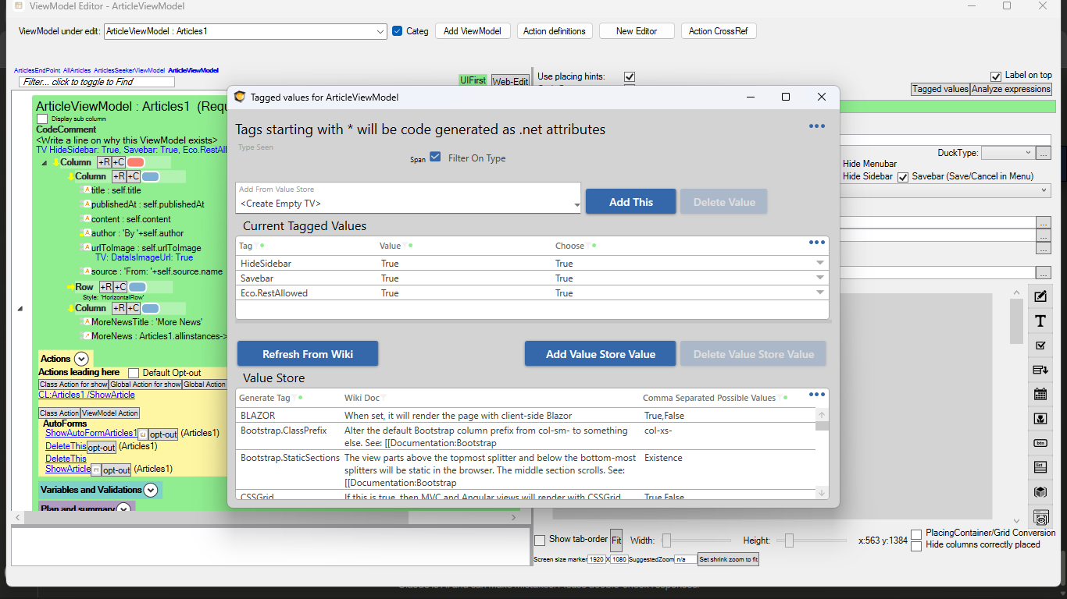
Task: Select the image widget tool icon
Action: click(x=1040, y=419)
